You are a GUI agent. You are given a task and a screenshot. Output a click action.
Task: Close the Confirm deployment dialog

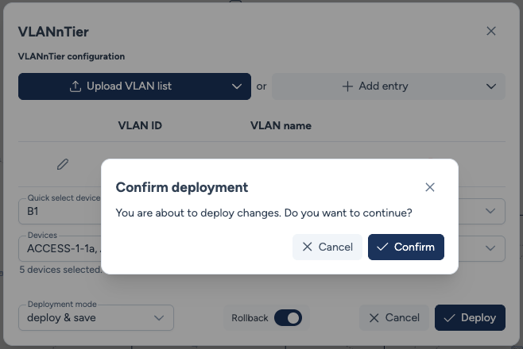pos(430,187)
